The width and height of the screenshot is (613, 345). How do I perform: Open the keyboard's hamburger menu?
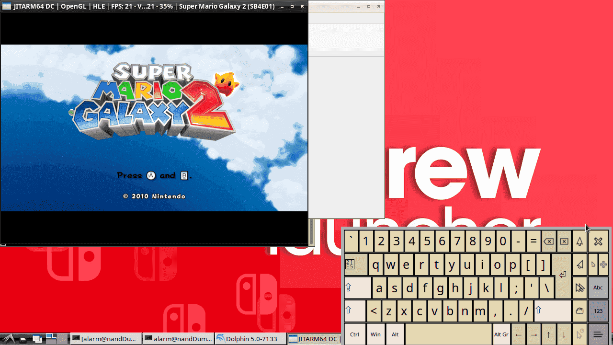pyautogui.click(x=598, y=334)
